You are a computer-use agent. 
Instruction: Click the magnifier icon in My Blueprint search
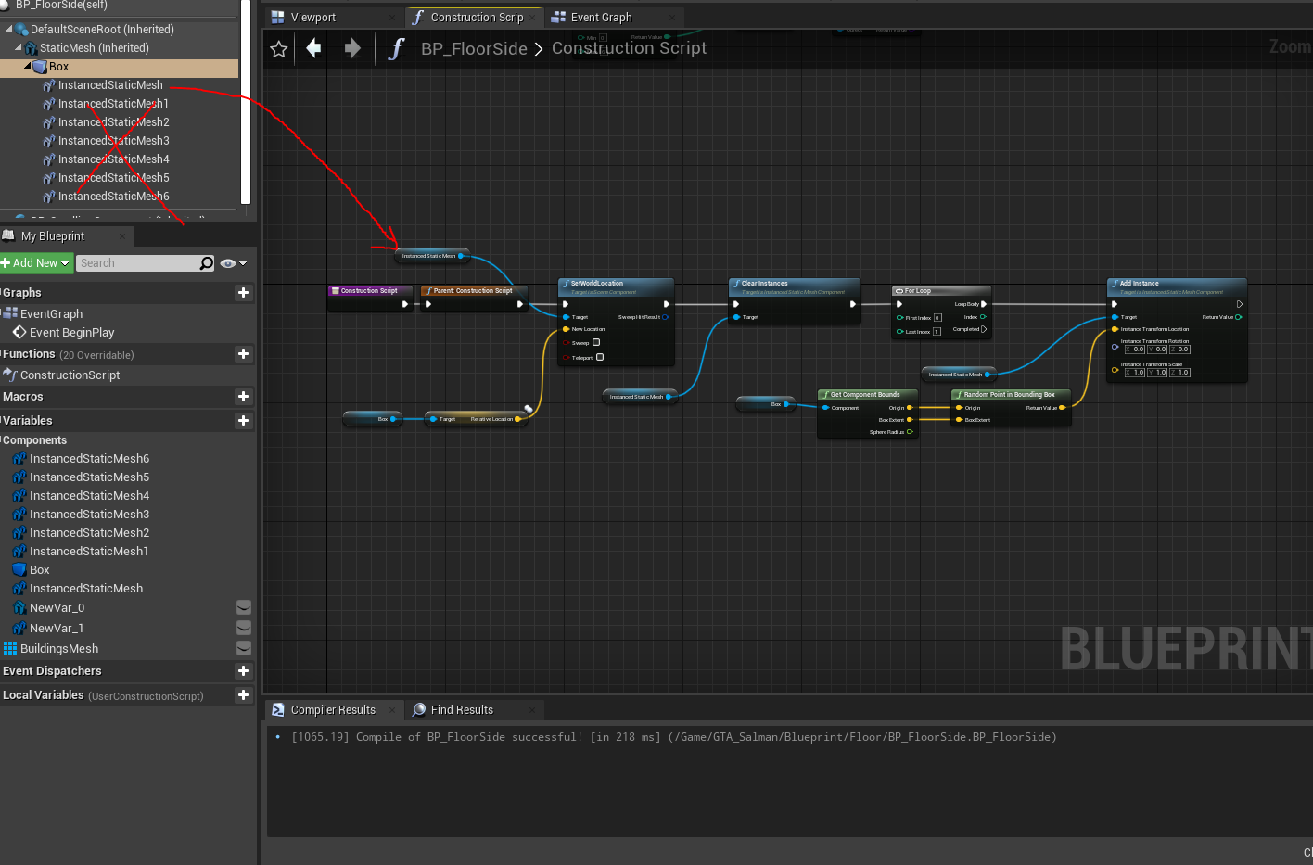tap(206, 263)
